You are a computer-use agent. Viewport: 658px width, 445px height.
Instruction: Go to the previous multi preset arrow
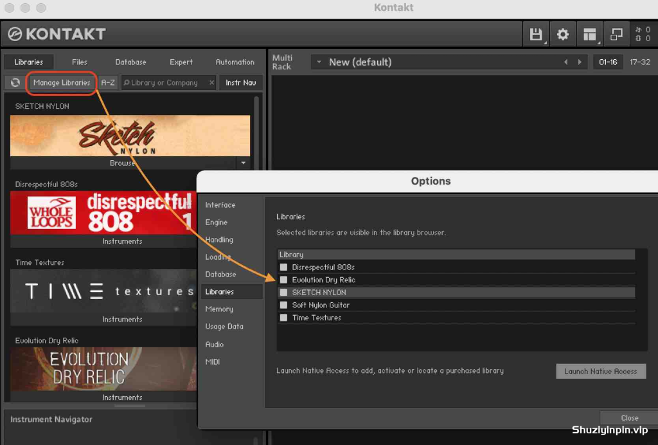click(x=565, y=62)
